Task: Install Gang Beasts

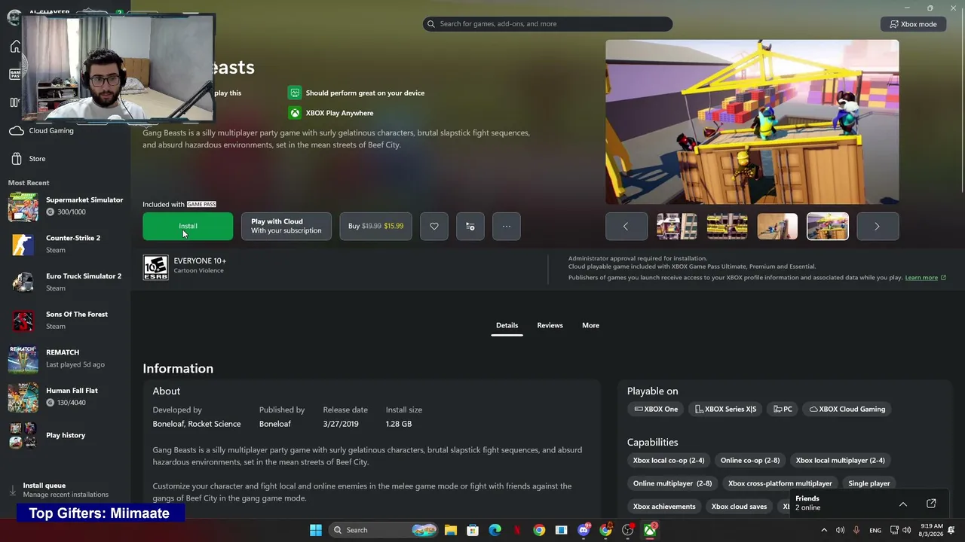Action: [x=188, y=226]
